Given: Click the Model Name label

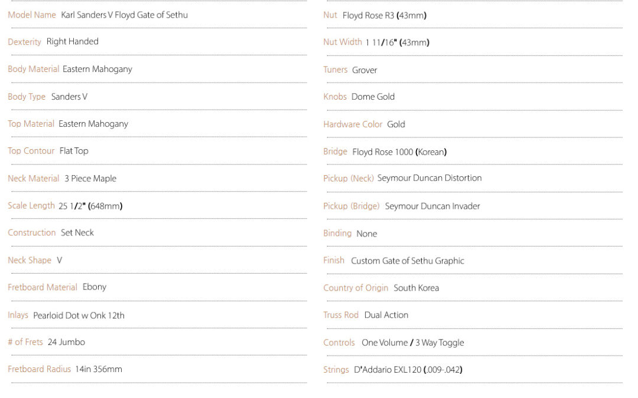Looking at the screenshot, I should (x=32, y=15).
